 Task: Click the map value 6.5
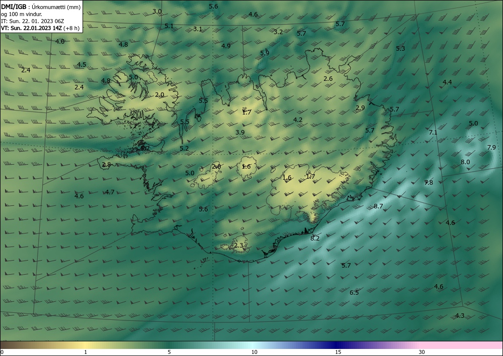354,293
